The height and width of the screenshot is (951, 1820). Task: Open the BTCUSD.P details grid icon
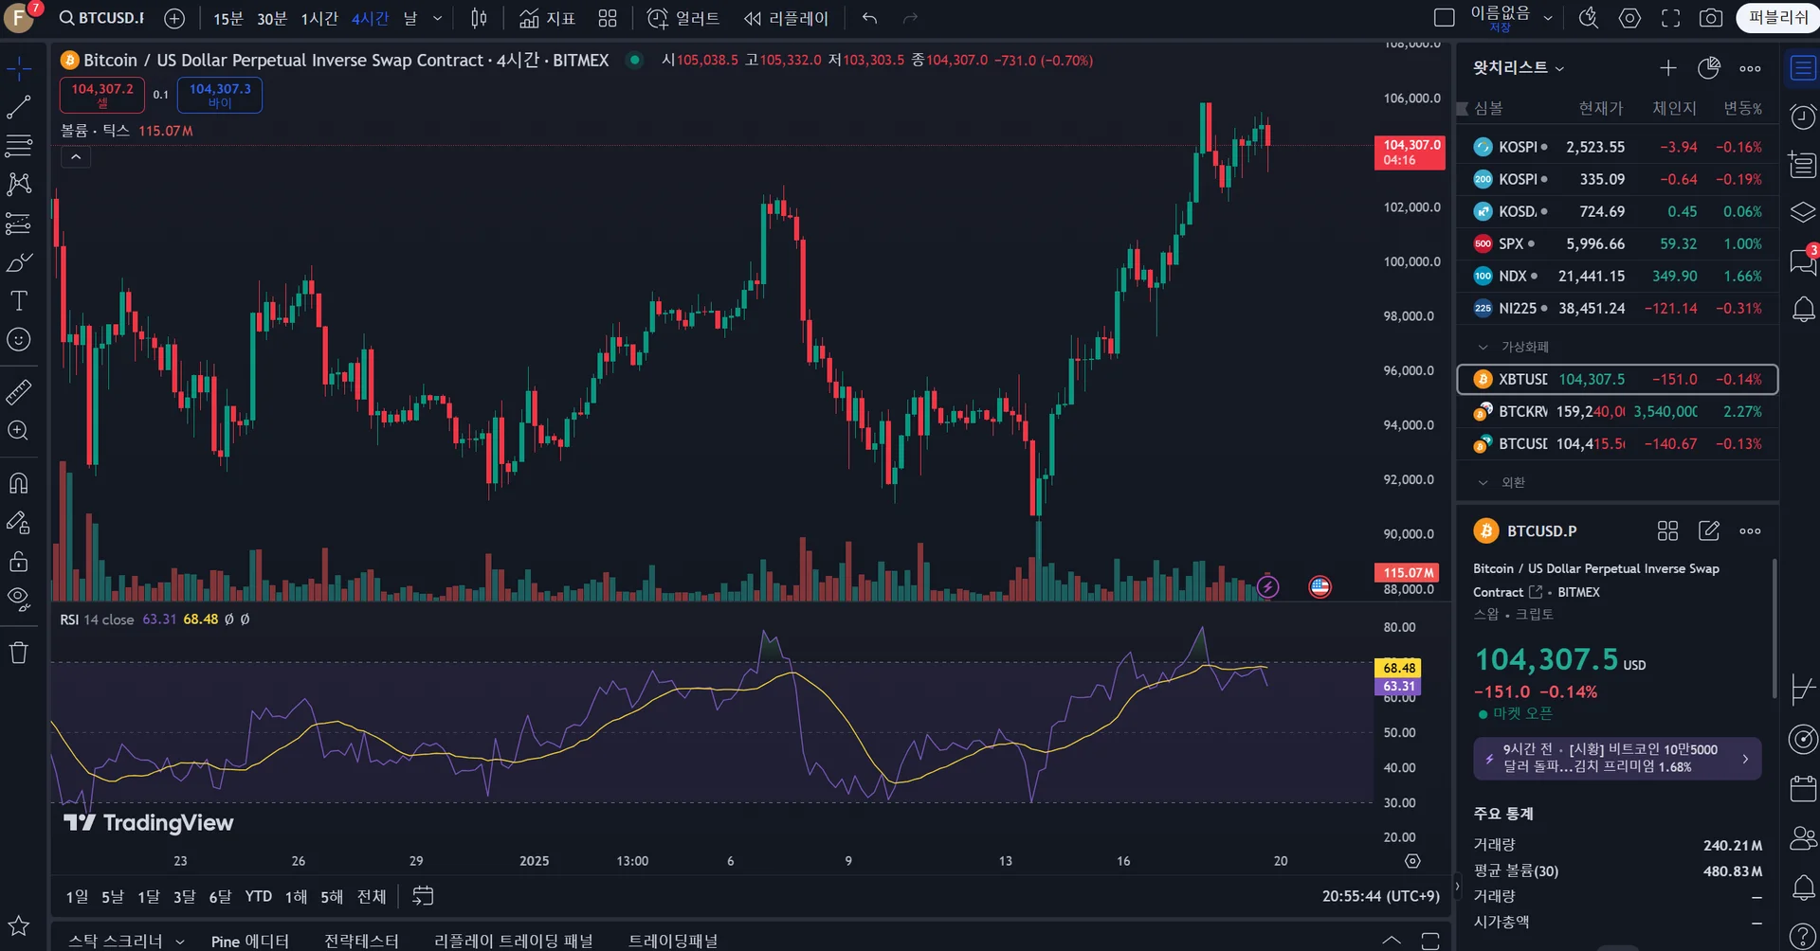point(1667,531)
